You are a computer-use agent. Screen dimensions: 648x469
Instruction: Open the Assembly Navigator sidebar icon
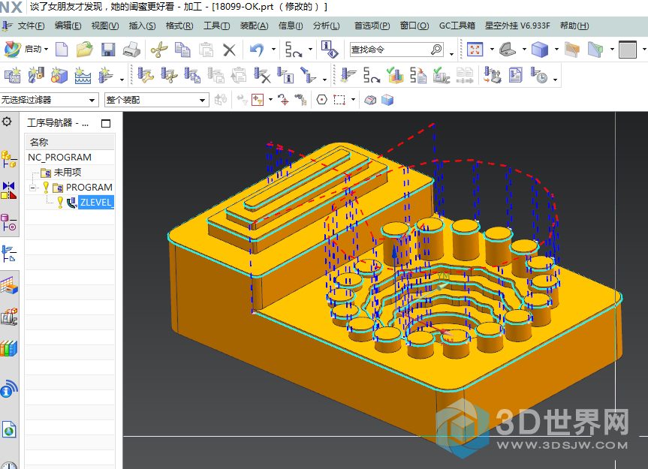pos(8,158)
